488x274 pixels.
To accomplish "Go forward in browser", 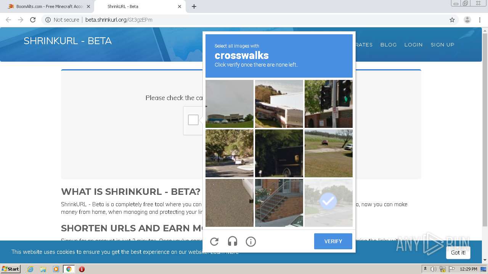I will click(x=21, y=20).
